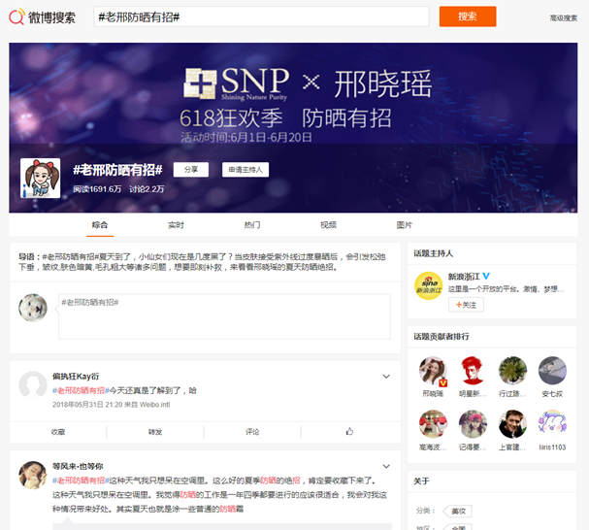Image resolution: width=589 pixels, height=530 pixels.
Task: Open 偏执狂Kay衍 profile avatar
Action: click(x=33, y=385)
